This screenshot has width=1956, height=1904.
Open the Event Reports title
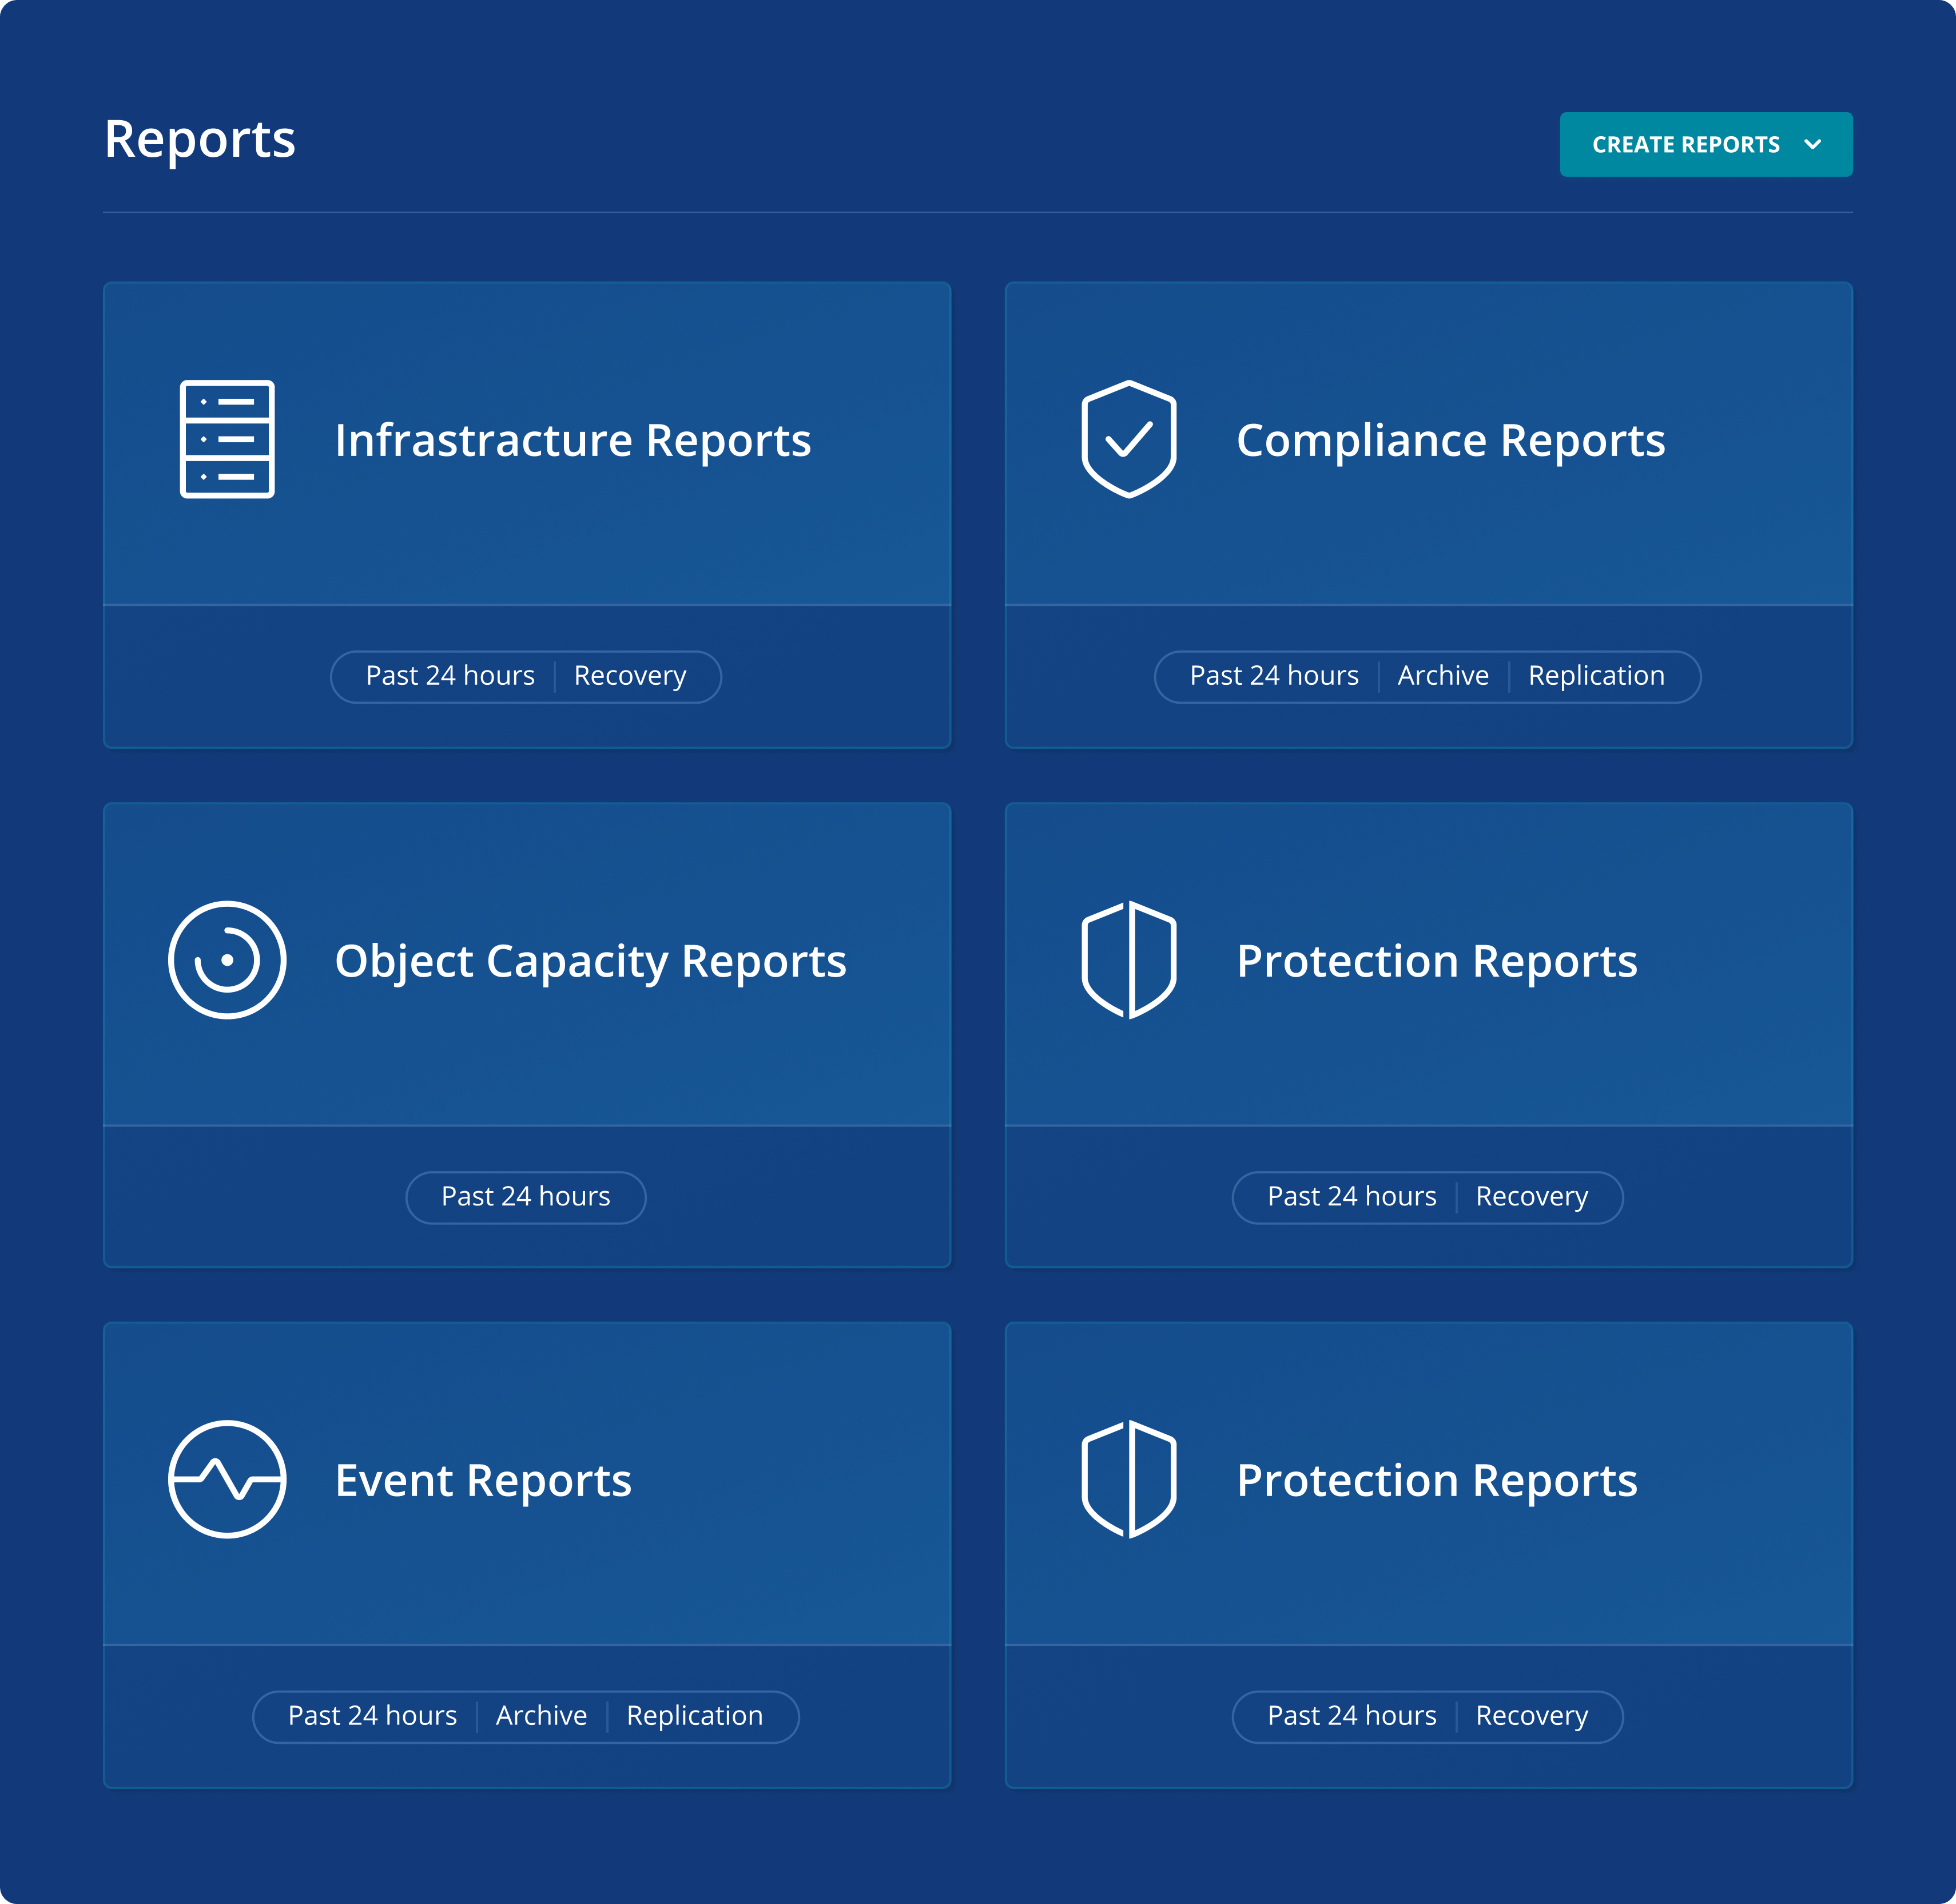click(483, 1480)
